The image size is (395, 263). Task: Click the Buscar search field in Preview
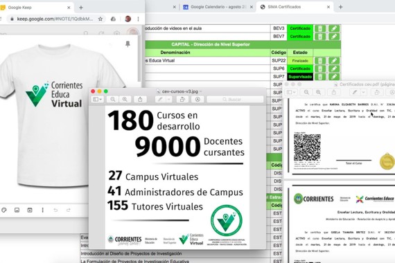tap(235, 100)
